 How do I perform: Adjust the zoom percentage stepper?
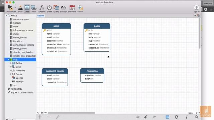click(x=197, y=113)
